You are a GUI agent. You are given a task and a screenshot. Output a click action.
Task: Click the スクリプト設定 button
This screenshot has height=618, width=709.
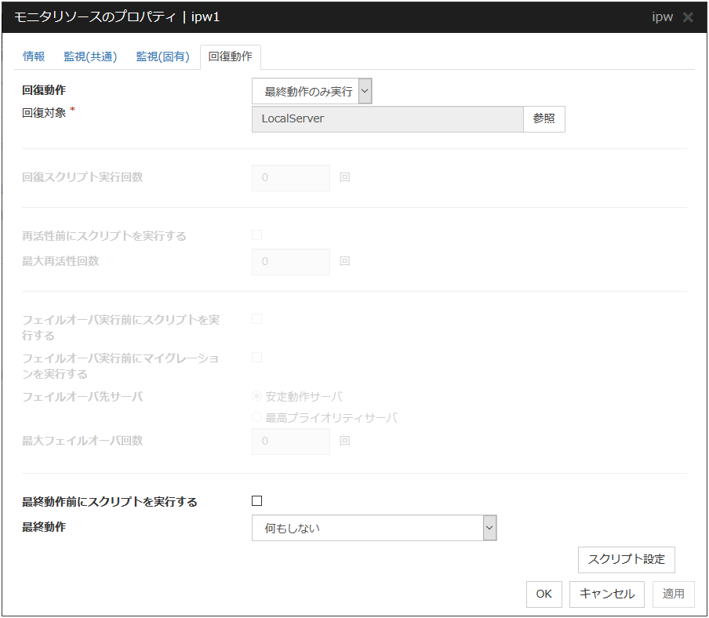(x=626, y=559)
